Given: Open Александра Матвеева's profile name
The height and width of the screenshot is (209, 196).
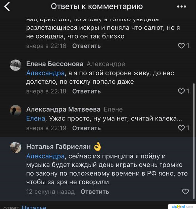Looking at the screenshot, I should 63,109.
